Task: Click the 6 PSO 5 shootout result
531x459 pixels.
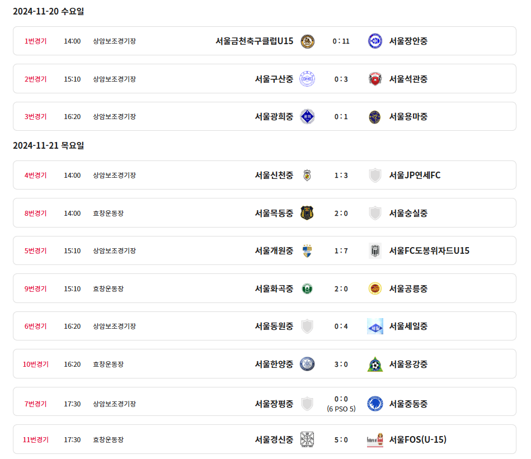Action: pos(341,409)
